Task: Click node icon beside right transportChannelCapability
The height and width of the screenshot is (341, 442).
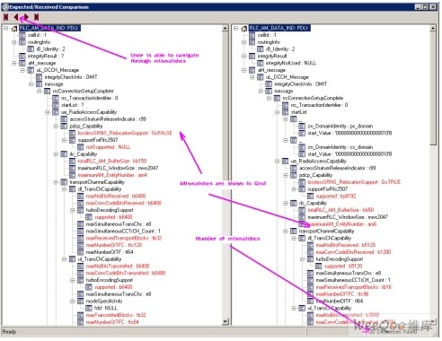Action: [294, 232]
